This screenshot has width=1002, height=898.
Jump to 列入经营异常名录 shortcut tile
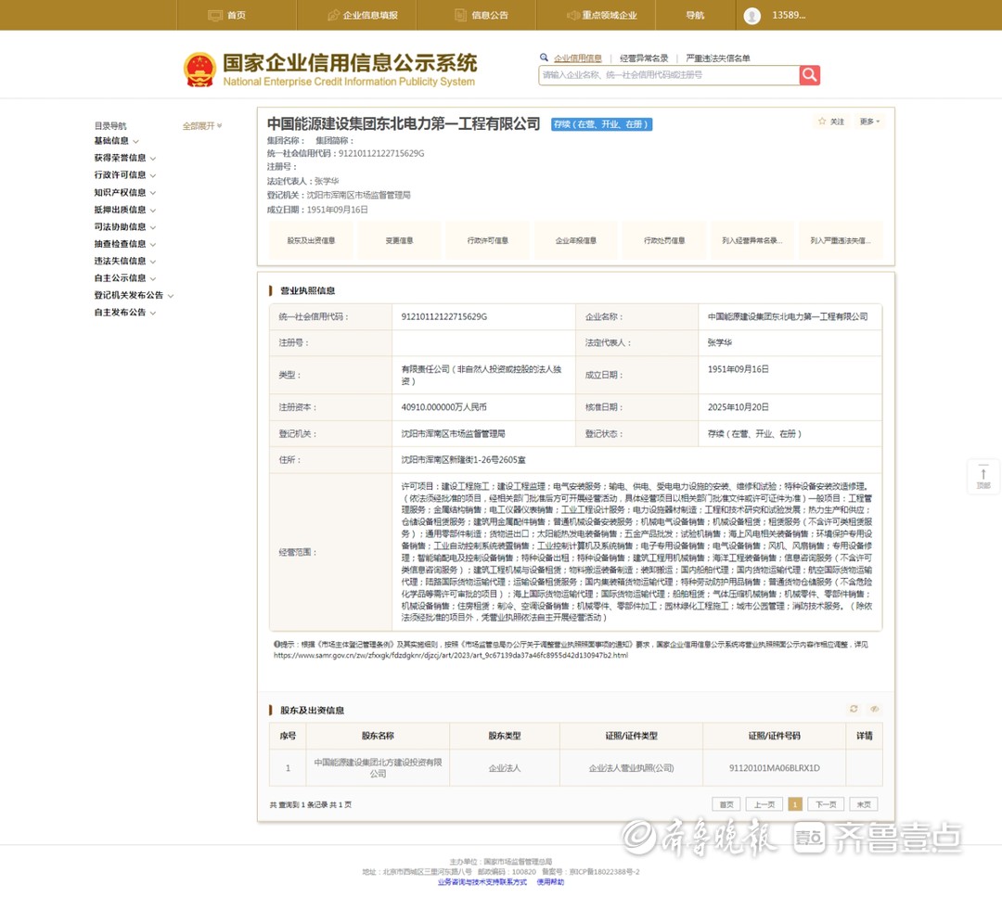tap(752, 240)
